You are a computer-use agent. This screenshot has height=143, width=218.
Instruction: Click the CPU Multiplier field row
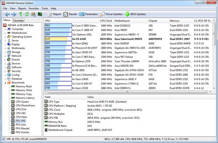pyautogui.click(x=107, y=114)
